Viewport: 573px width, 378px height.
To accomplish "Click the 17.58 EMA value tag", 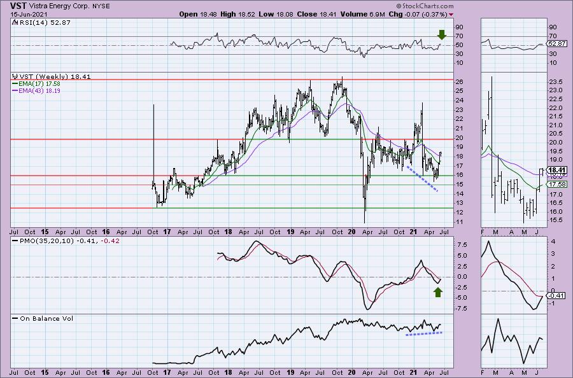I will pyautogui.click(x=557, y=185).
